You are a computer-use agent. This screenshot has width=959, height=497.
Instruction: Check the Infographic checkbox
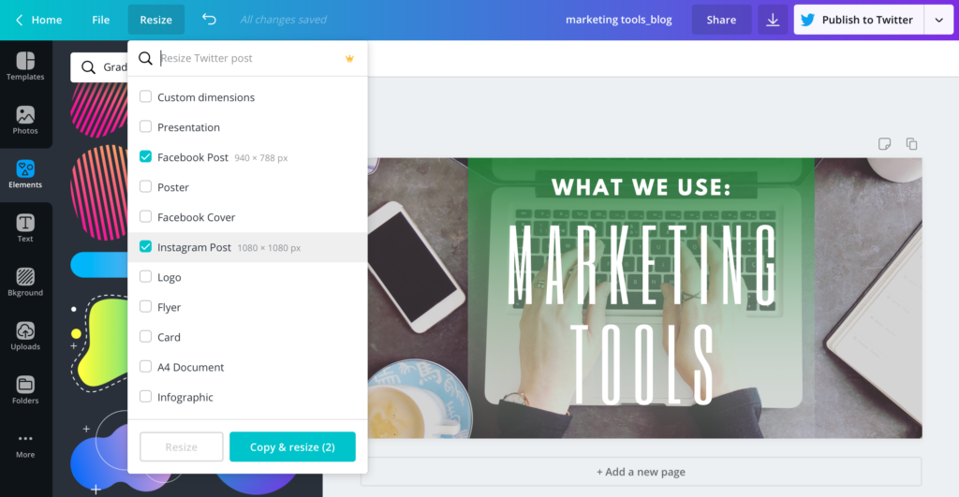145,396
